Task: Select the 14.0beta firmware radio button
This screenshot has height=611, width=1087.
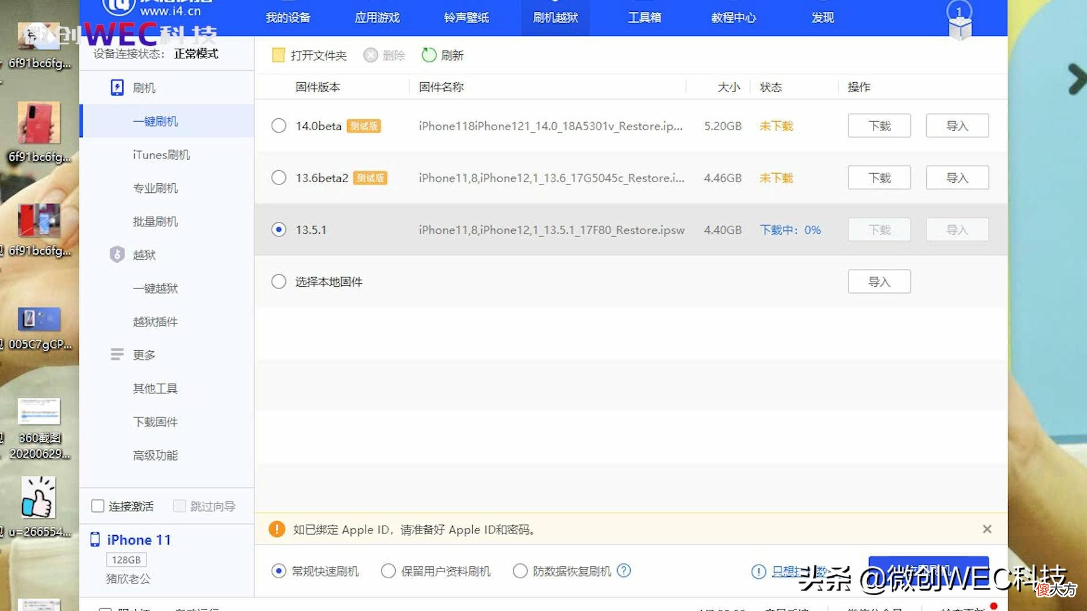Action: [279, 126]
